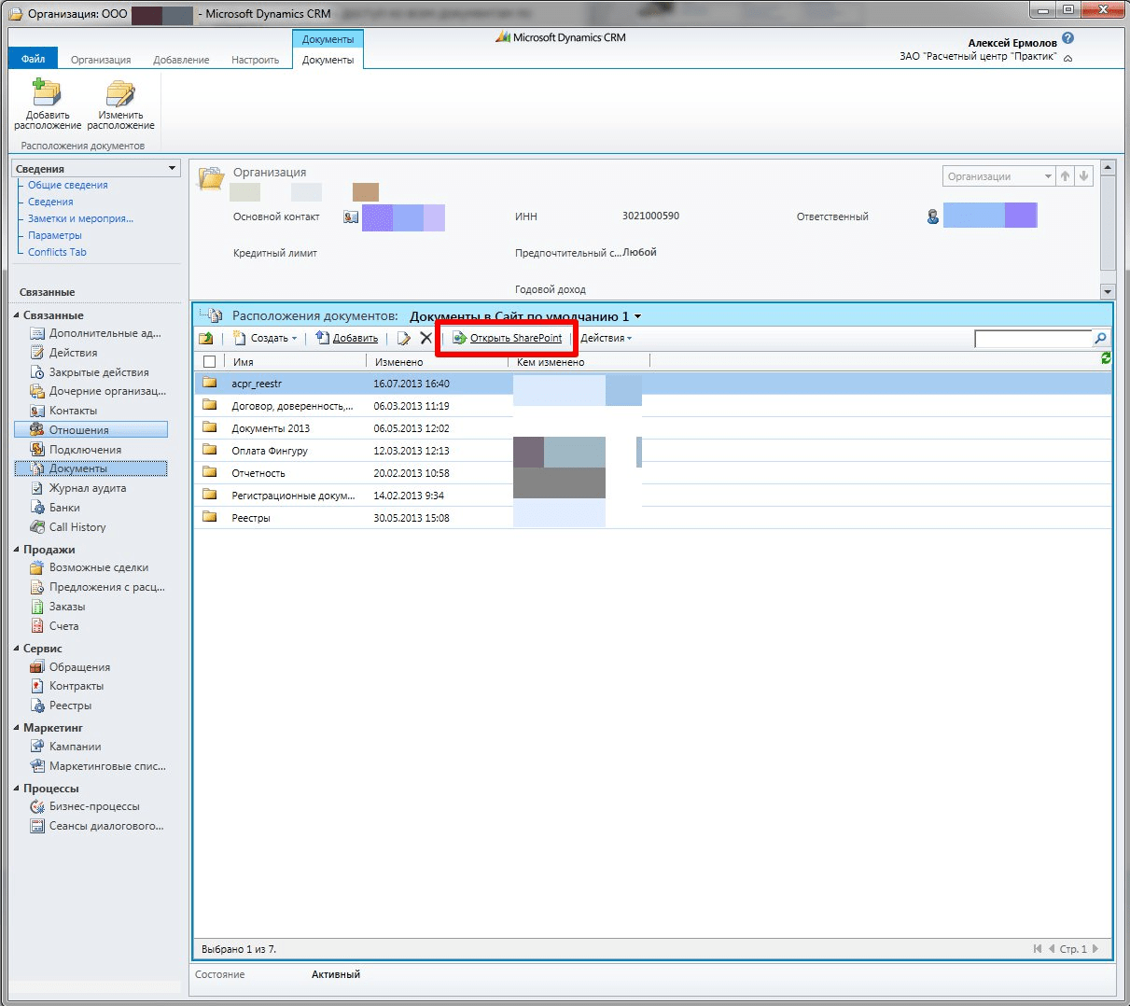Viewport: 1130px width, 1006px height.
Task: Open the Файл tab
Action: click(33, 59)
